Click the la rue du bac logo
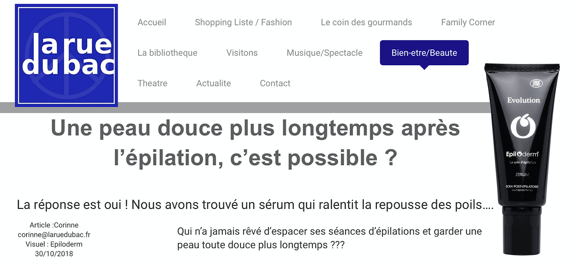Viewport: 569px width, 266px height. pyautogui.click(x=66, y=55)
